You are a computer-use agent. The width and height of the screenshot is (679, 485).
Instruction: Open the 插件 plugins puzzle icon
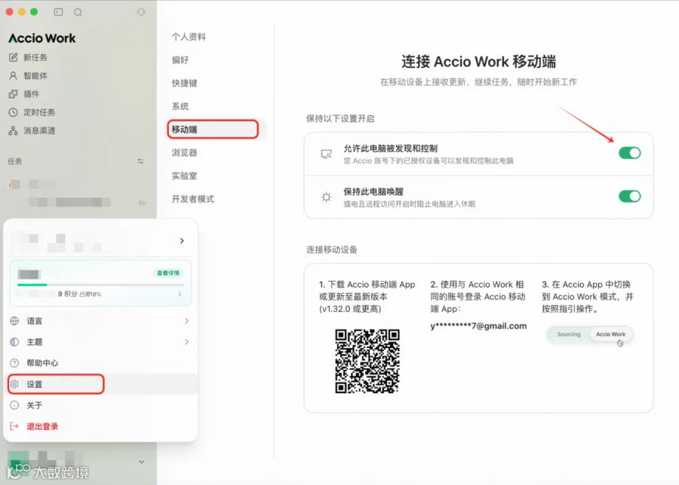tap(14, 94)
